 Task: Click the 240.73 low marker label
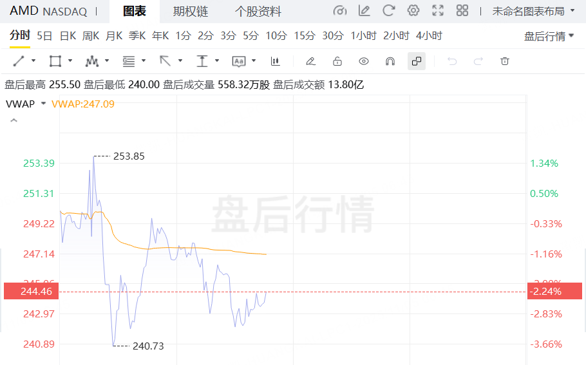(148, 346)
